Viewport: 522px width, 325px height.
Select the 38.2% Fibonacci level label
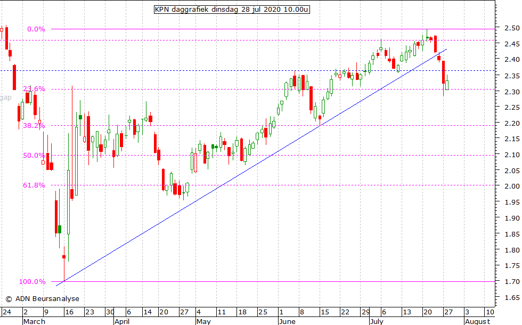point(34,126)
